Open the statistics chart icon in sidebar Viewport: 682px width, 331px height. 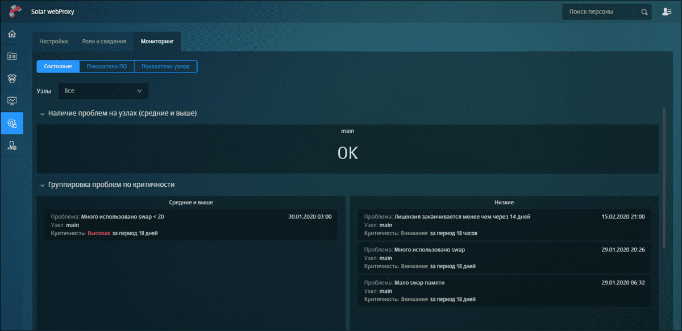click(12, 100)
